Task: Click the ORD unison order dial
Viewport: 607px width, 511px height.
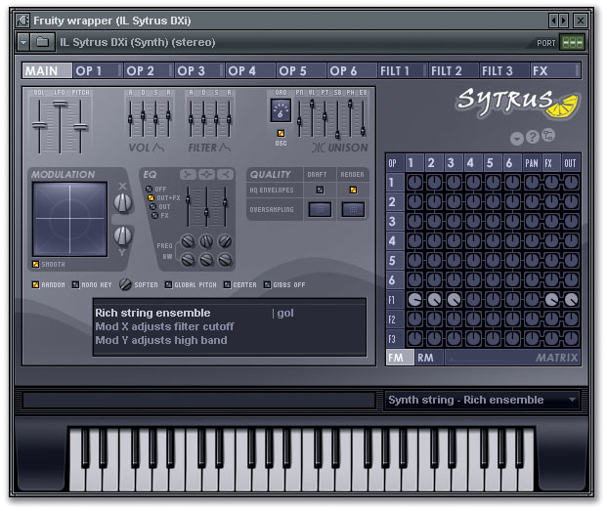Action: (x=281, y=110)
